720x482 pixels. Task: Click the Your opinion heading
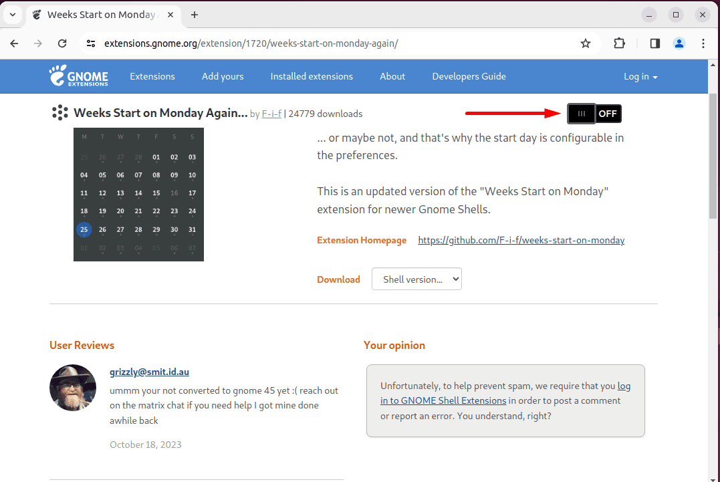tap(394, 345)
